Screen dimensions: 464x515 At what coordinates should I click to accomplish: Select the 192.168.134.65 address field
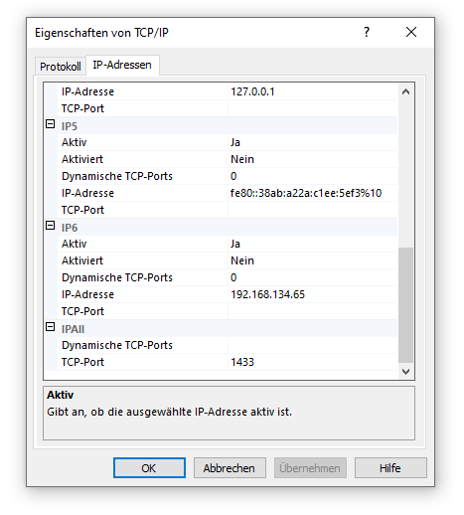coord(313,294)
